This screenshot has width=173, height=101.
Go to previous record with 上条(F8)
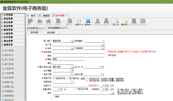tap(40, 22)
